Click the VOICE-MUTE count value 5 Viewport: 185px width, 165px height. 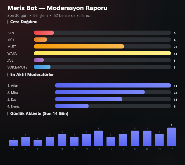pyautogui.click(x=174, y=67)
